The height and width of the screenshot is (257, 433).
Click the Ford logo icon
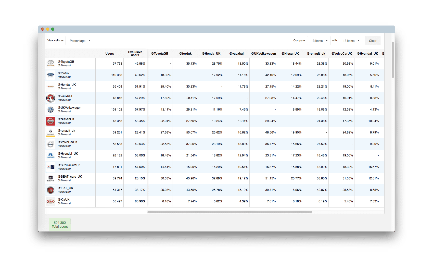point(50,75)
